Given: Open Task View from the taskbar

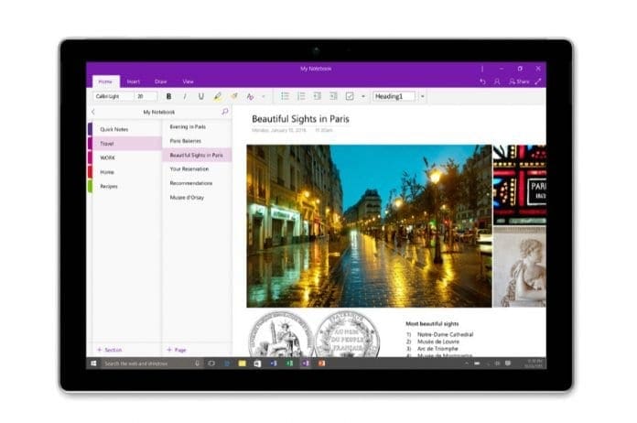Looking at the screenshot, I should 211,363.
